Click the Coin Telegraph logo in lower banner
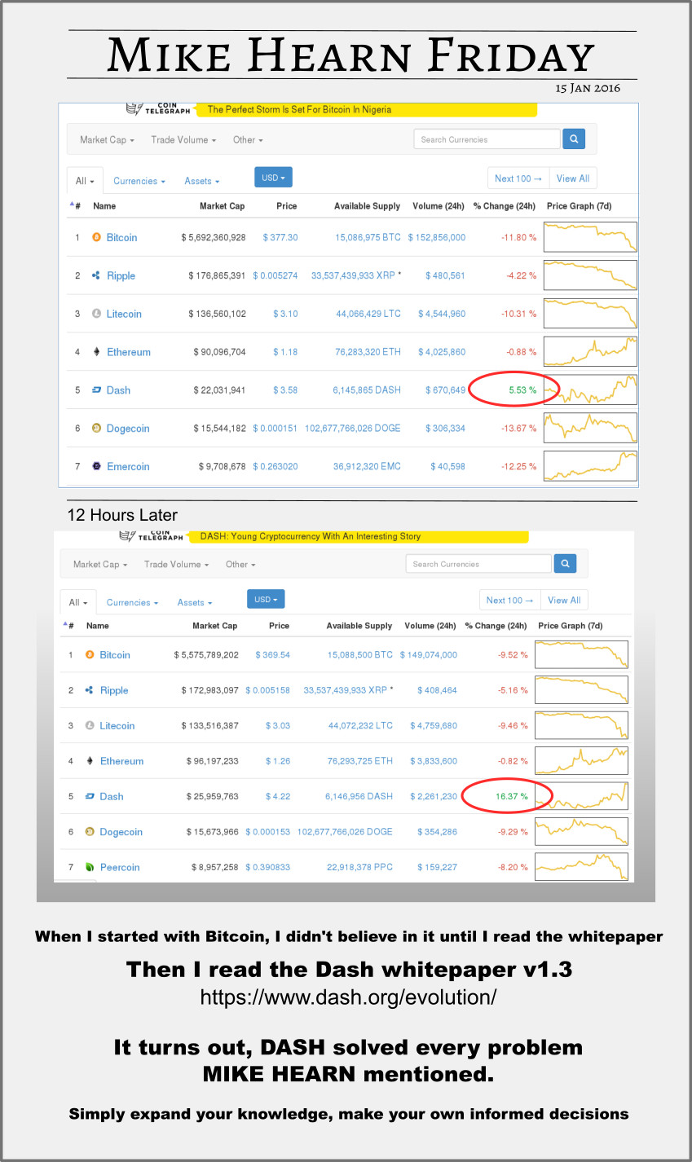The image size is (692, 1162). point(151,535)
